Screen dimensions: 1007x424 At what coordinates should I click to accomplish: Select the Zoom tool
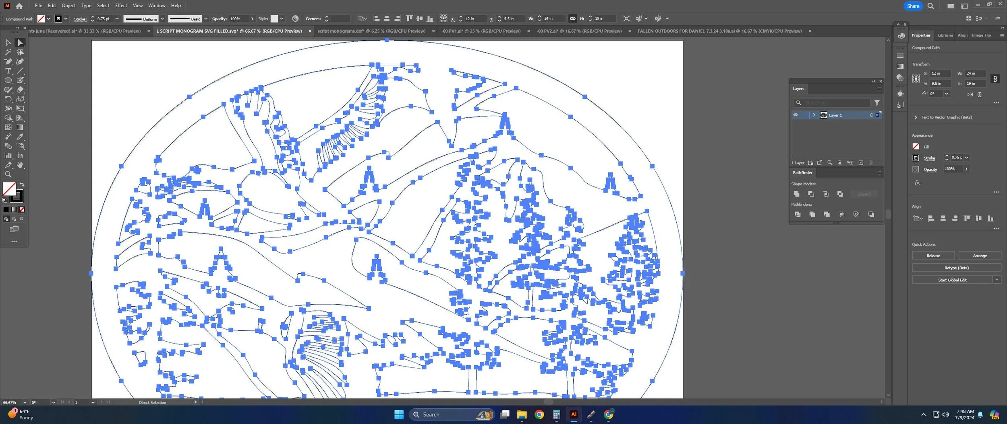click(8, 174)
